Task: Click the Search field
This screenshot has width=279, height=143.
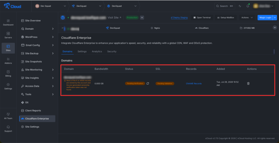Action: 225,6
